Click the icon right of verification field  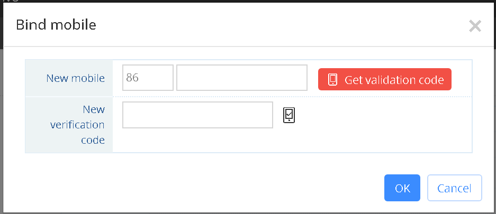click(288, 115)
